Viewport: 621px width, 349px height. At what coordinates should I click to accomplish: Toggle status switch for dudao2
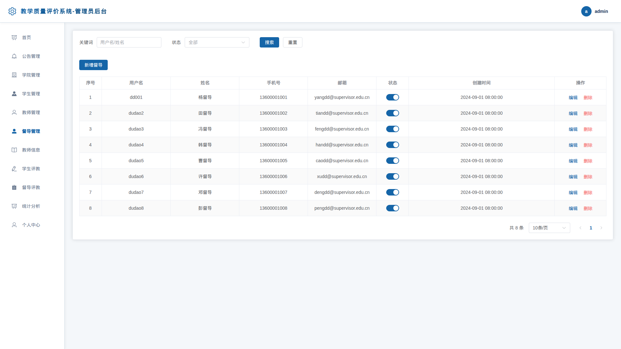(392, 113)
